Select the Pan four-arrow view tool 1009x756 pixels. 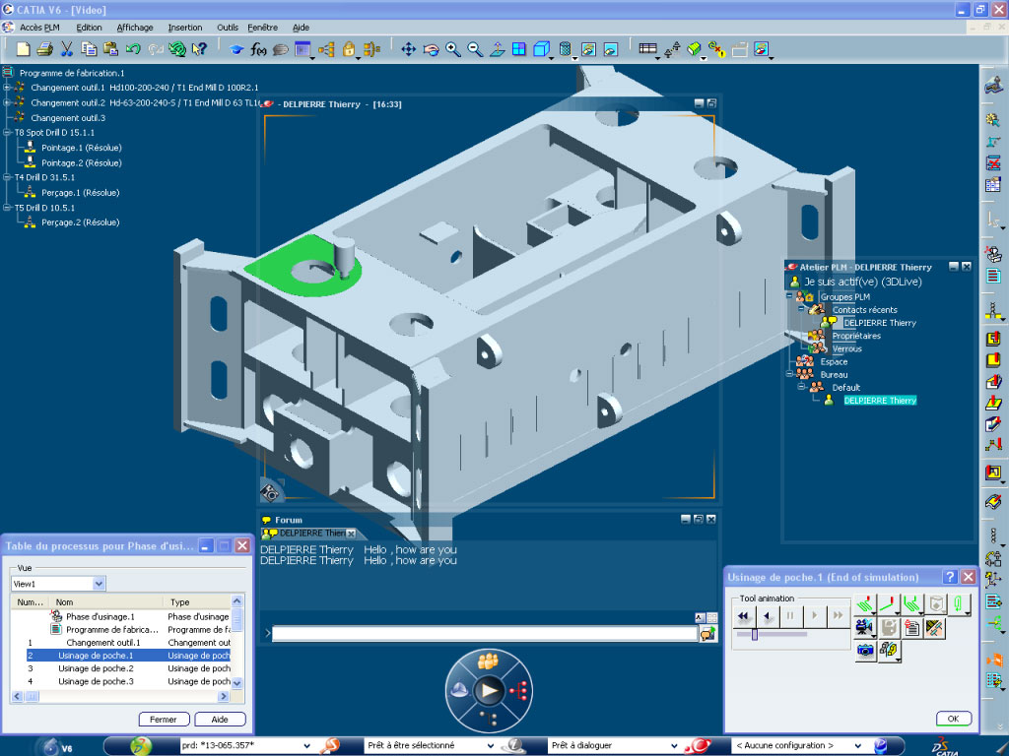[408, 49]
